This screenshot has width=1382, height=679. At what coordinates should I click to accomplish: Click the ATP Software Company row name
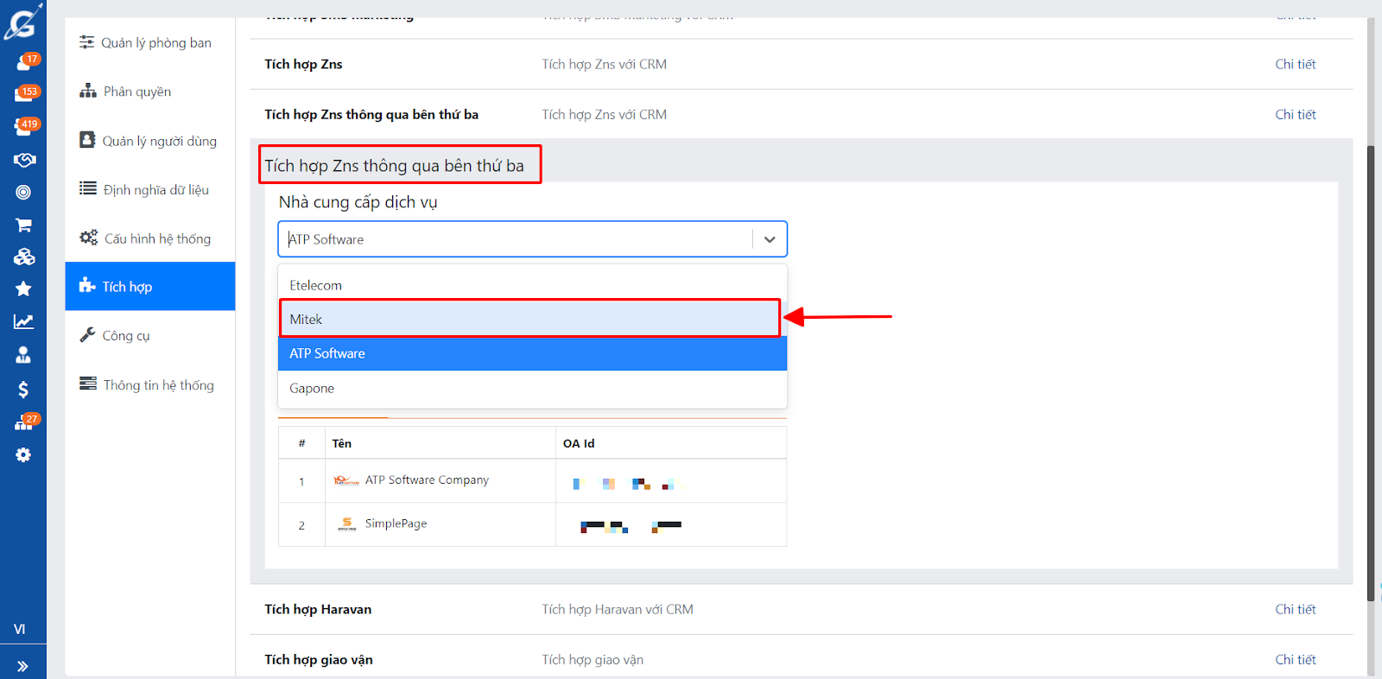[427, 479]
